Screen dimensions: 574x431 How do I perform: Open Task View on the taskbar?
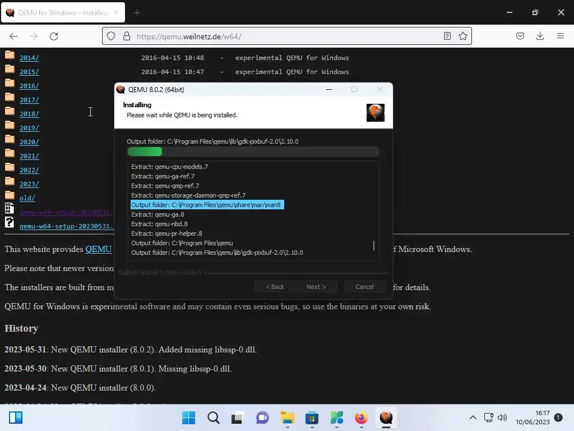[237, 418]
